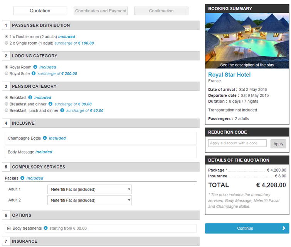Click info icon beside Royal Suite
The width and height of the screenshot is (291, 247).
pyautogui.click(x=34, y=73)
